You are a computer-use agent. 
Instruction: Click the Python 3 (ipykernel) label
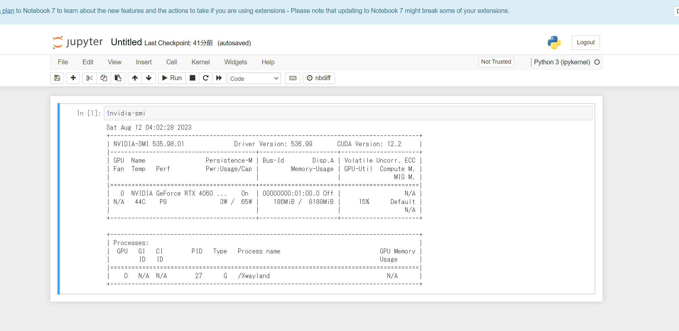coord(562,62)
